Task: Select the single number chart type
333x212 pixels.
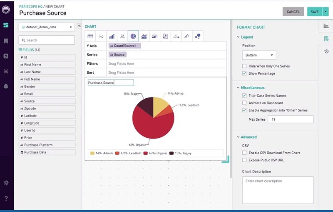Action: click(x=122, y=37)
